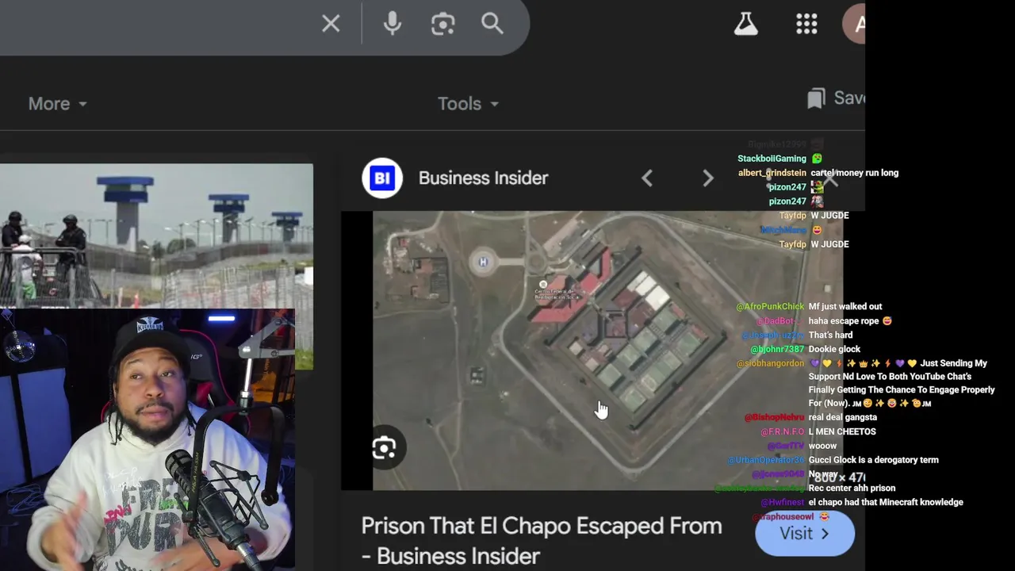Open the Saved bookmark link

[x=836, y=98]
